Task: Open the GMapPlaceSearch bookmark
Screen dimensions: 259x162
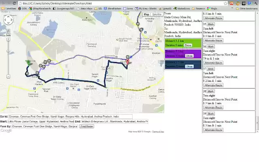Action: (x=40, y=9)
